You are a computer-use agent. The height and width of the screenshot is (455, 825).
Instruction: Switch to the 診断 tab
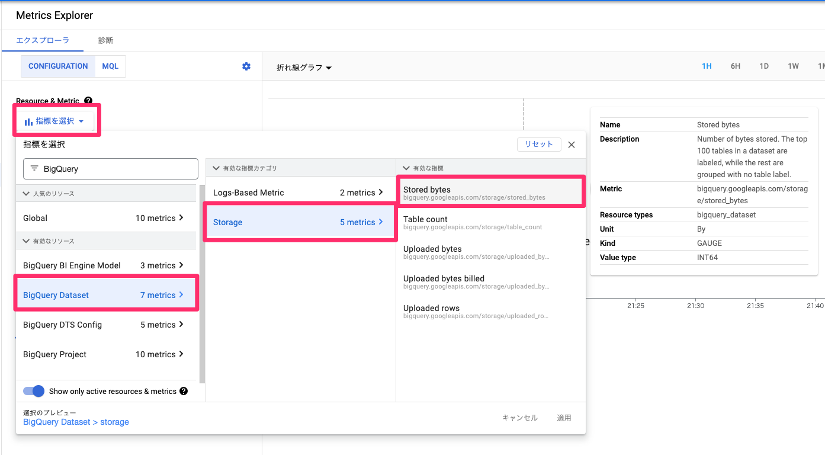coord(105,40)
